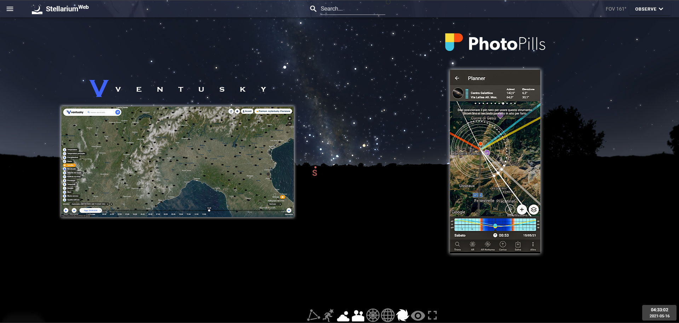Click the Ventusky timeline handle at 13:40
This screenshot has height=323, width=679.
pos(209,210)
